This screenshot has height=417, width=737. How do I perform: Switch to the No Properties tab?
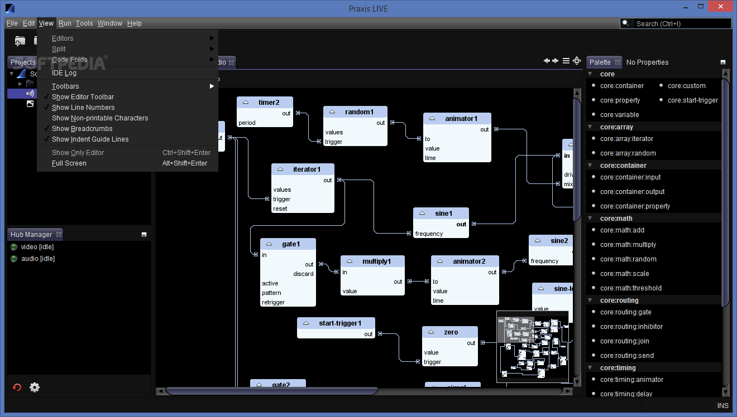647,62
